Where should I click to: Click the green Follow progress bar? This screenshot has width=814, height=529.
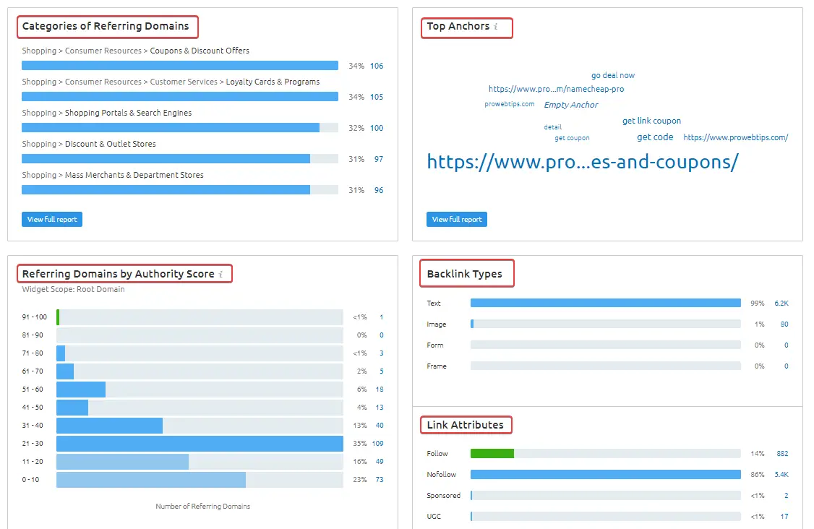pyautogui.click(x=492, y=453)
